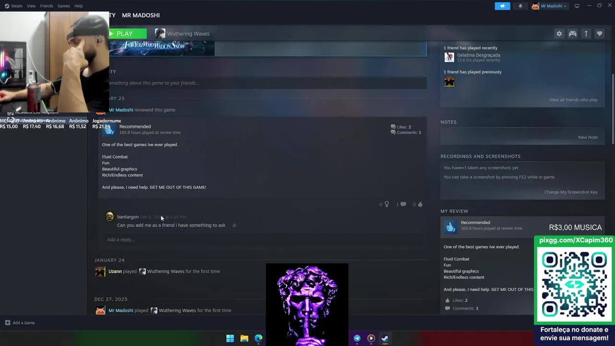Click the Add a Game plus icon
The image size is (615, 346).
7,323
